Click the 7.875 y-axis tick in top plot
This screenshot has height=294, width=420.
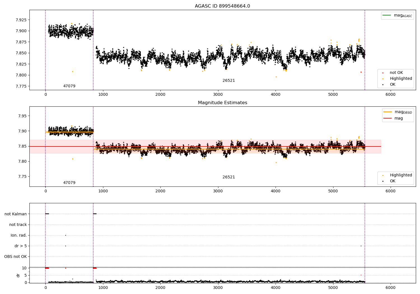pyautogui.click(x=21, y=42)
